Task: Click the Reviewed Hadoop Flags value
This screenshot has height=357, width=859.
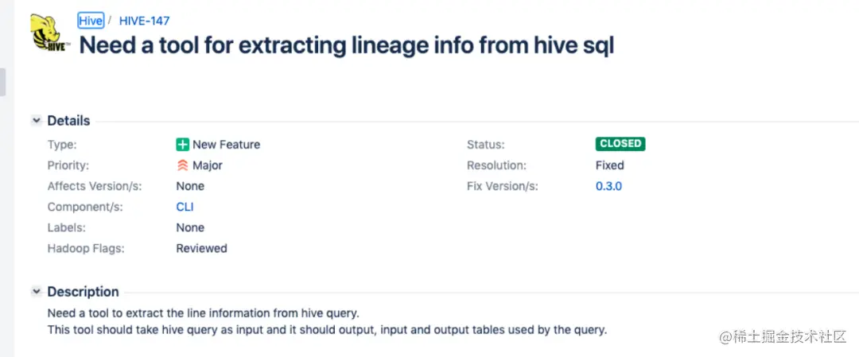Action: coord(201,248)
